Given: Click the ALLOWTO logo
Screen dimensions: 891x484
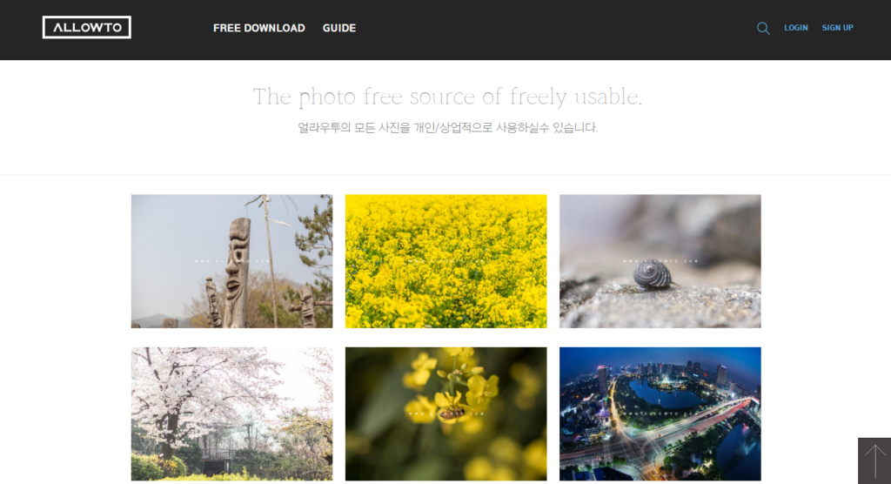Looking at the screenshot, I should (x=86, y=27).
